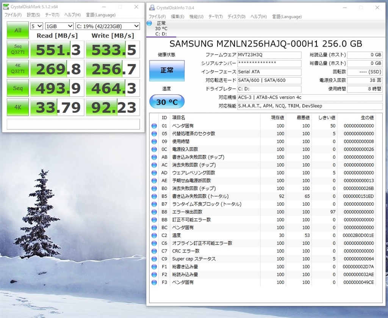Open CrystalDiskMark テーマ(T) menu
Screen dimensions: 388x318
point(52,15)
